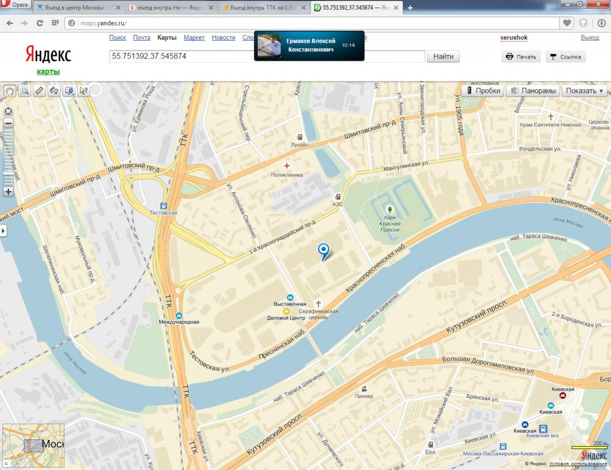
Task: Toggle the Панорамы street view layer
Action: click(x=533, y=91)
